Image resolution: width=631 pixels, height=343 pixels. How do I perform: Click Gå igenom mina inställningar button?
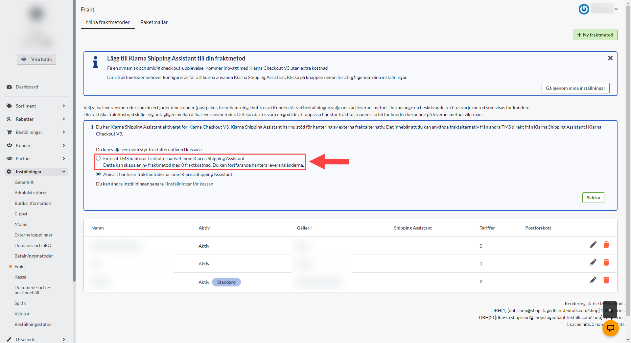tap(575, 88)
